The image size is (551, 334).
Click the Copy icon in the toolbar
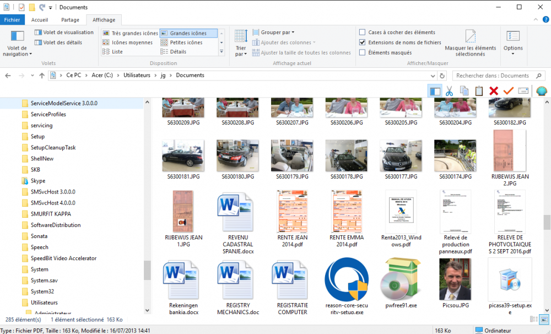pyautogui.click(x=464, y=91)
